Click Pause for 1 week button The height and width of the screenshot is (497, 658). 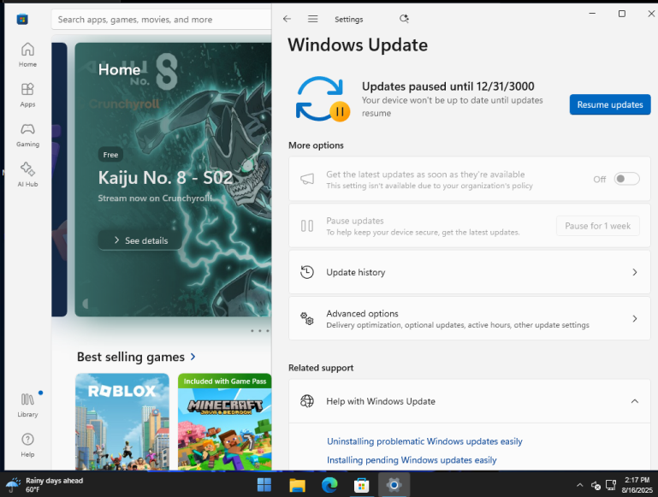597,226
